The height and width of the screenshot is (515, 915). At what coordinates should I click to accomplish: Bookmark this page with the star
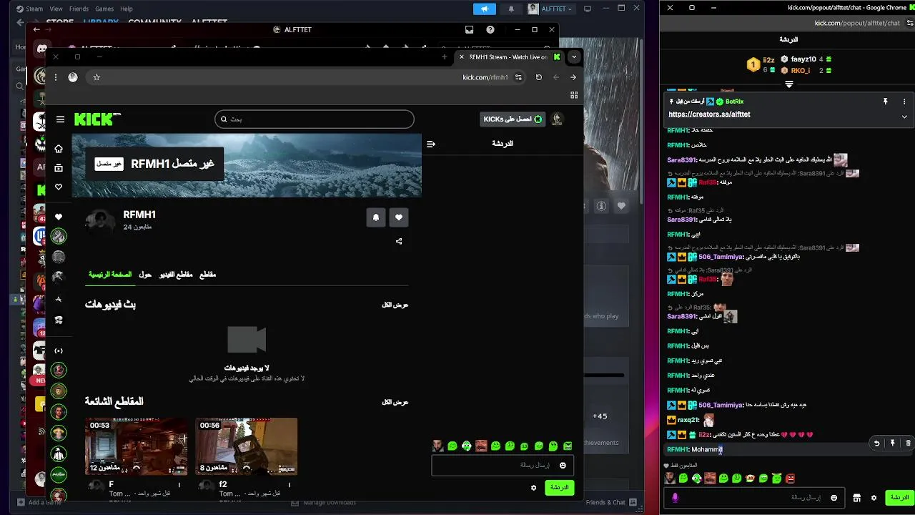click(97, 77)
